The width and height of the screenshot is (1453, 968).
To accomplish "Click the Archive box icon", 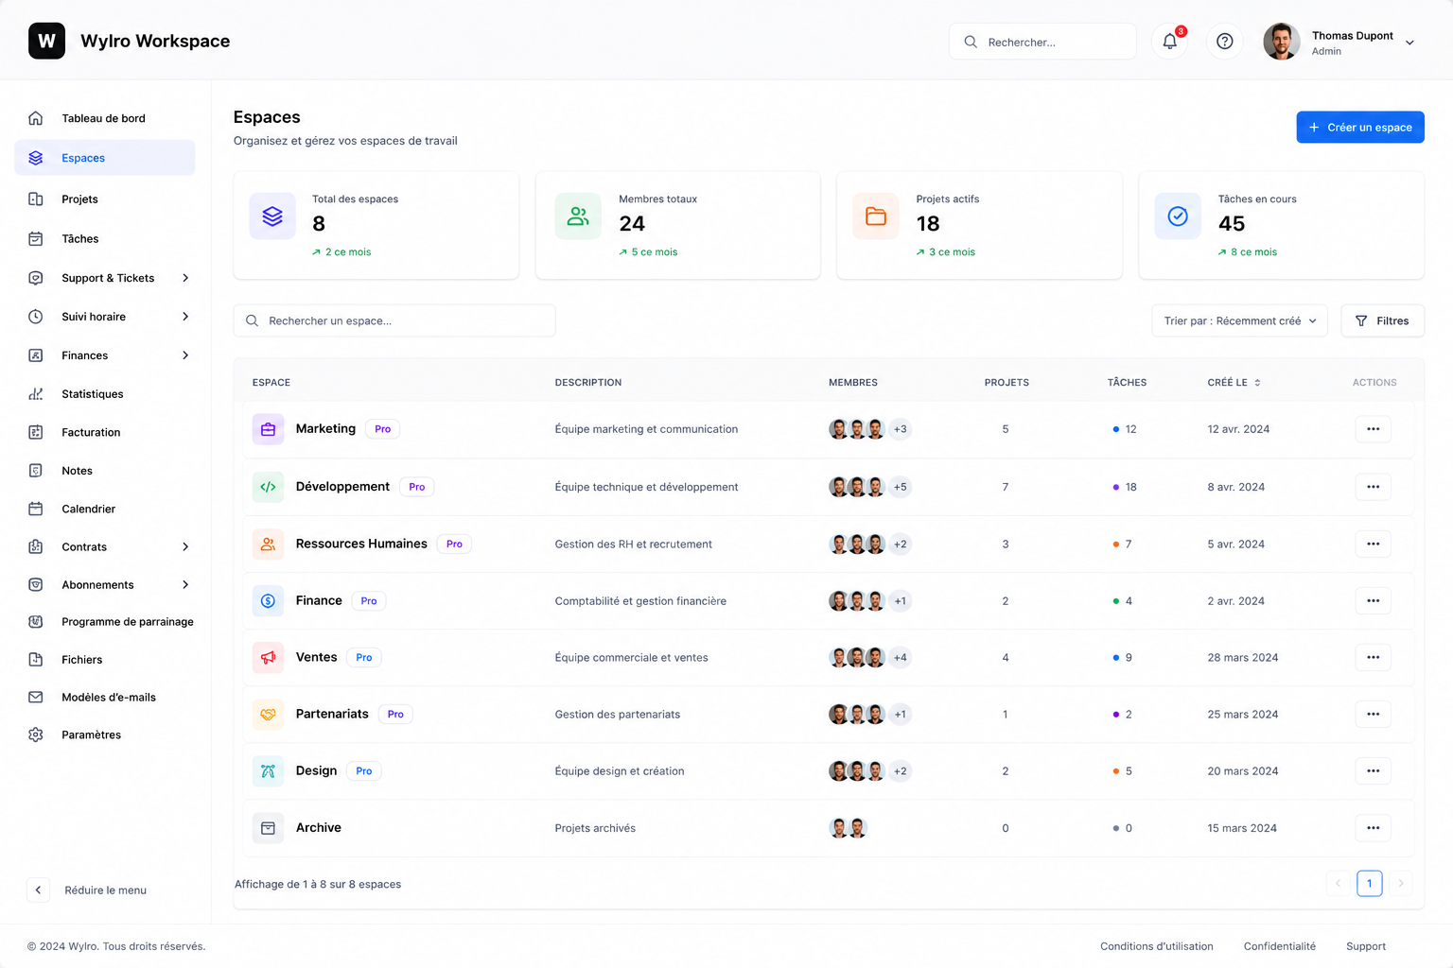I will (268, 828).
